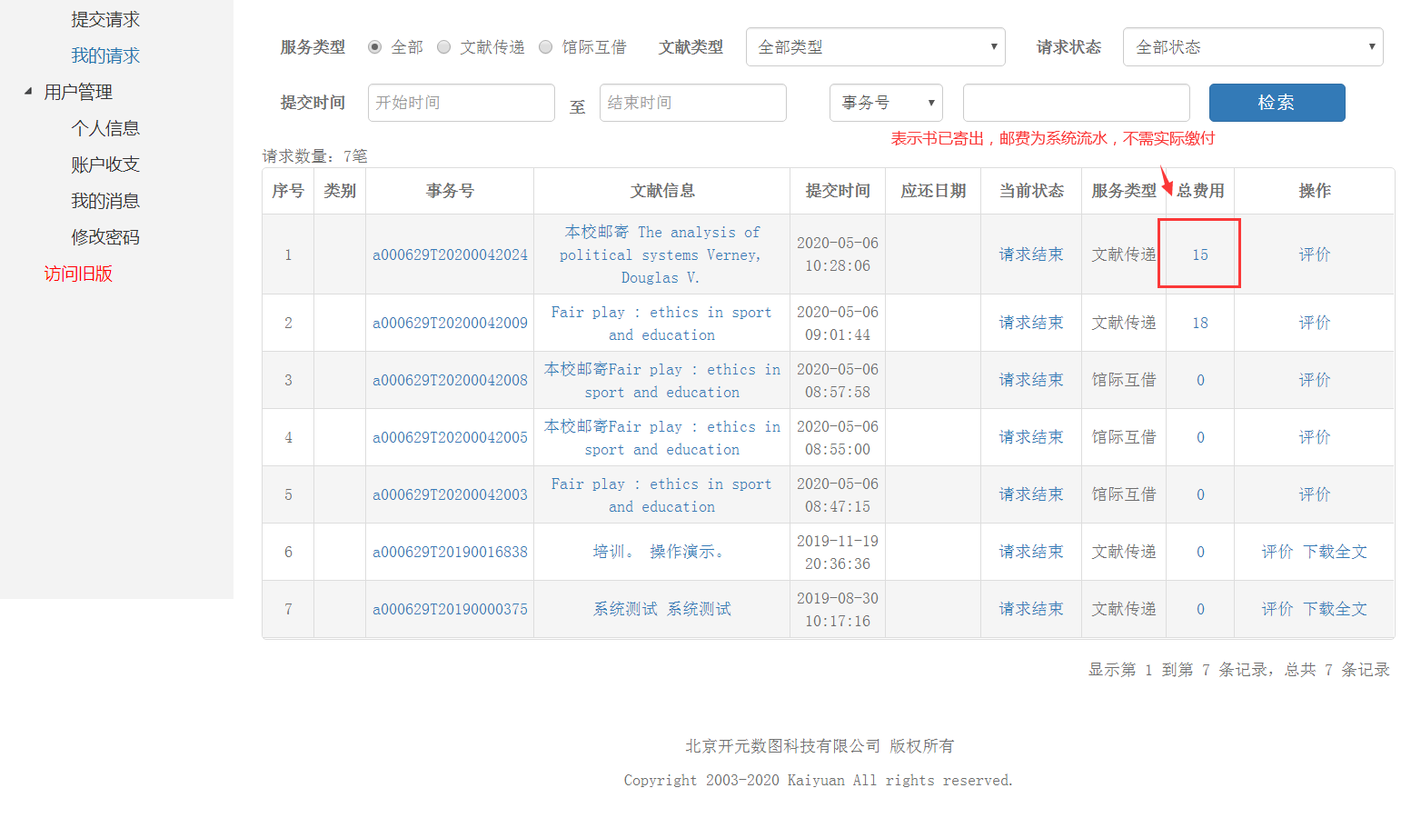Click 评价 for the 系统测试 row

[1277, 609]
